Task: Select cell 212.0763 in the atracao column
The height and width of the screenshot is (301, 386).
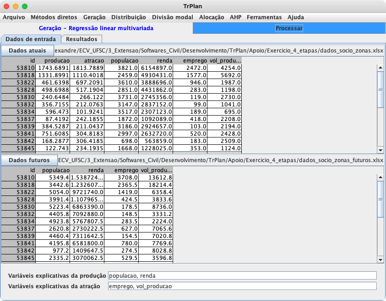Action: coord(87,104)
